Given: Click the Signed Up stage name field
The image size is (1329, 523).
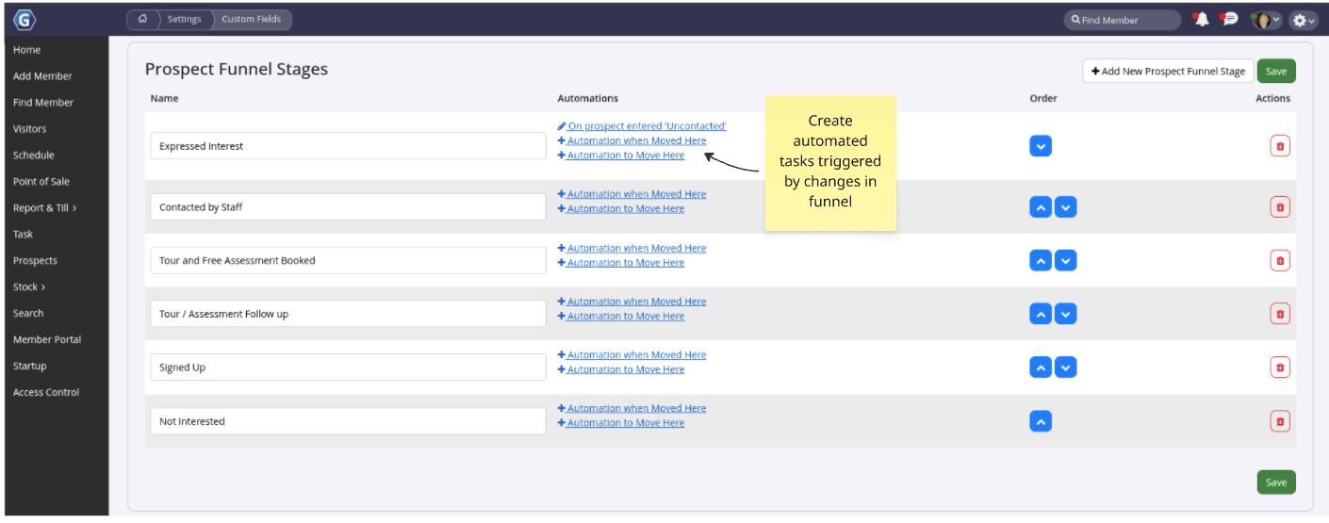Looking at the screenshot, I should (x=348, y=368).
